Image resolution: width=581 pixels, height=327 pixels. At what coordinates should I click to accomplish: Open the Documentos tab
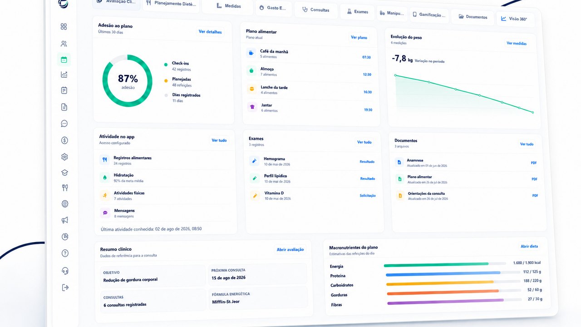pyautogui.click(x=473, y=17)
